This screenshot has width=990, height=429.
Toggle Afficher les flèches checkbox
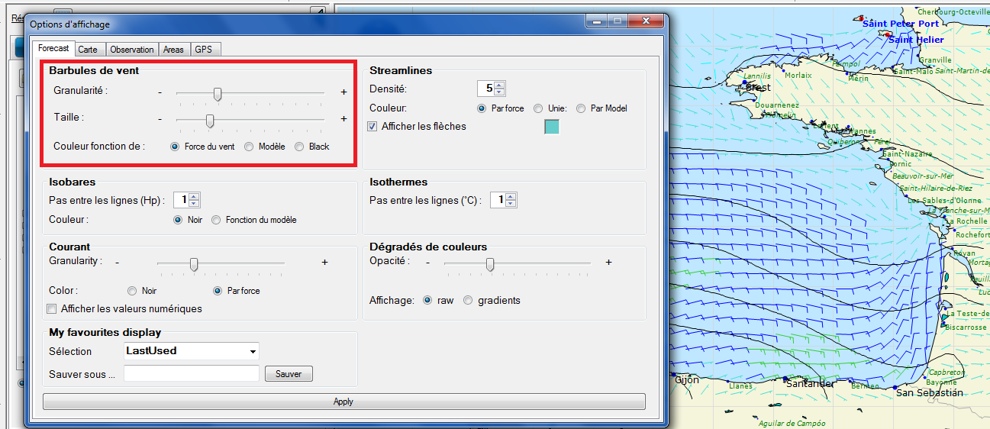372,127
